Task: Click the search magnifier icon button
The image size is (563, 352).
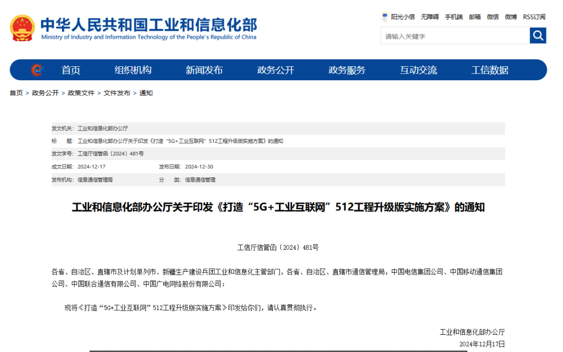Action: click(x=538, y=36)
